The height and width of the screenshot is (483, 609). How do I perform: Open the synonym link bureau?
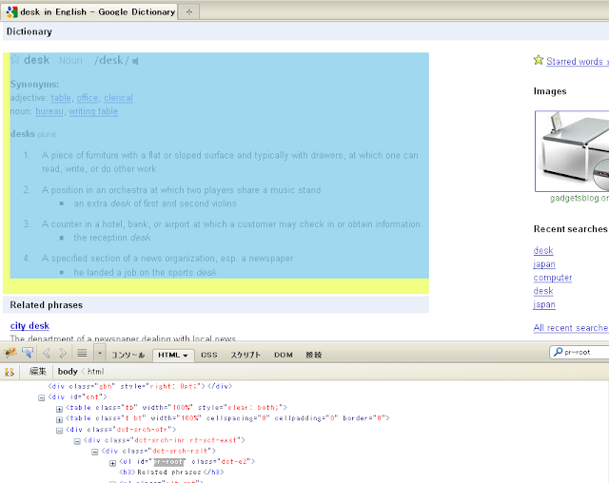49,111
